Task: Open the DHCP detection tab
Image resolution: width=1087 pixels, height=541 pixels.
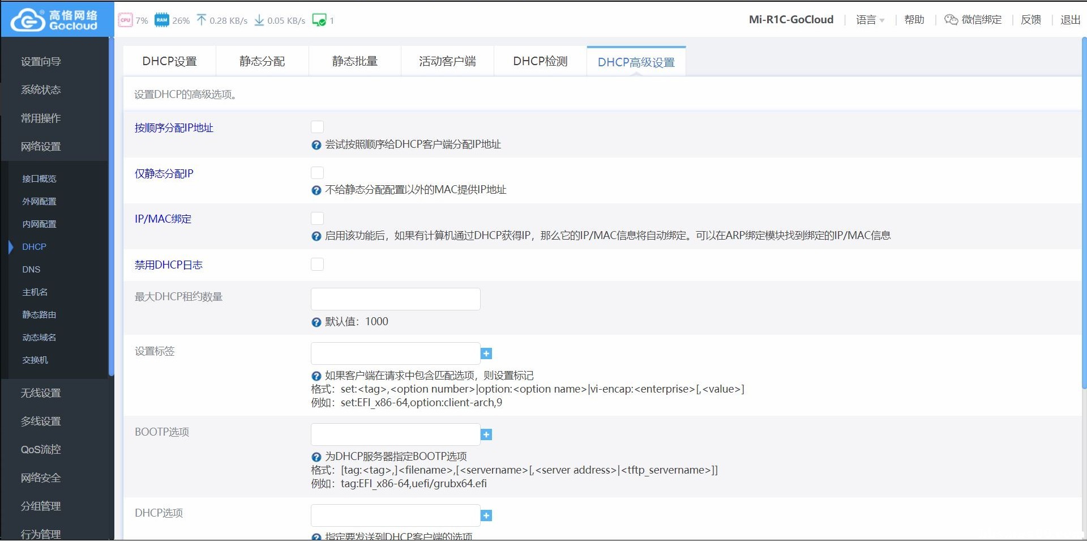Action: [540, 61]
